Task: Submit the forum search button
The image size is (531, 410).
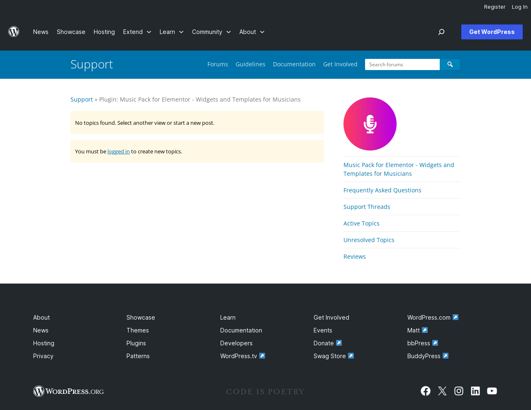Action: (x=450, y=65)
